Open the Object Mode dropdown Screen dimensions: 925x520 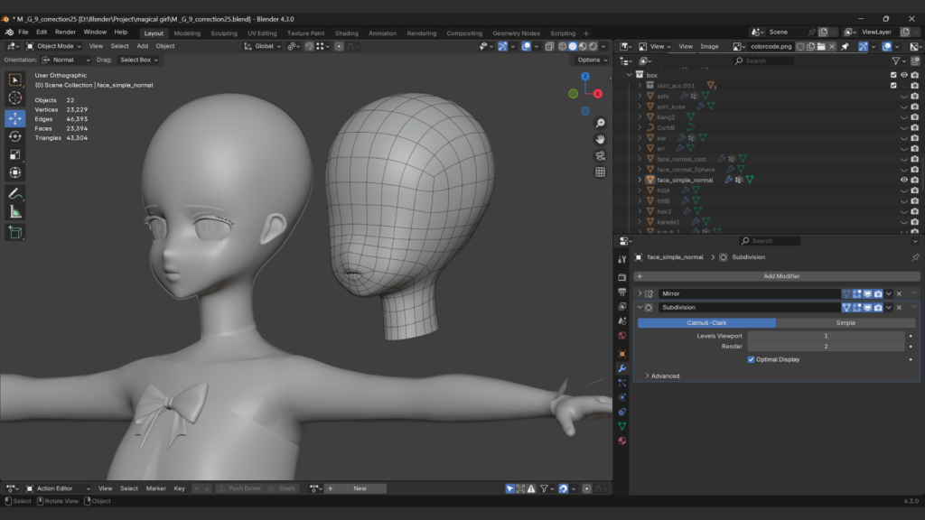coord(54,46)
